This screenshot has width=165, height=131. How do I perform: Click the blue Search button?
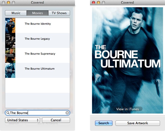click(104, 123)
